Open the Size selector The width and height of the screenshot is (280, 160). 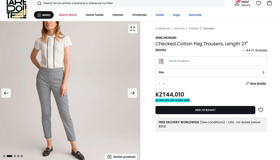[211, 72]
